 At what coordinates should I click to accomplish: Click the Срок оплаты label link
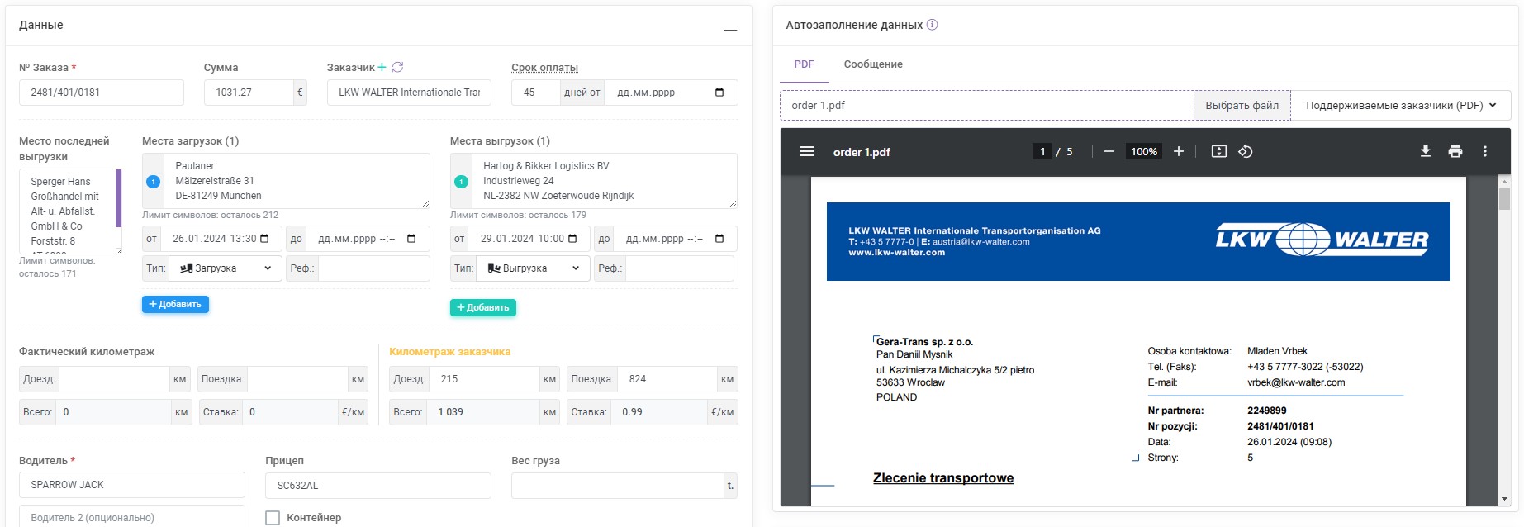[x=544, y=68]
